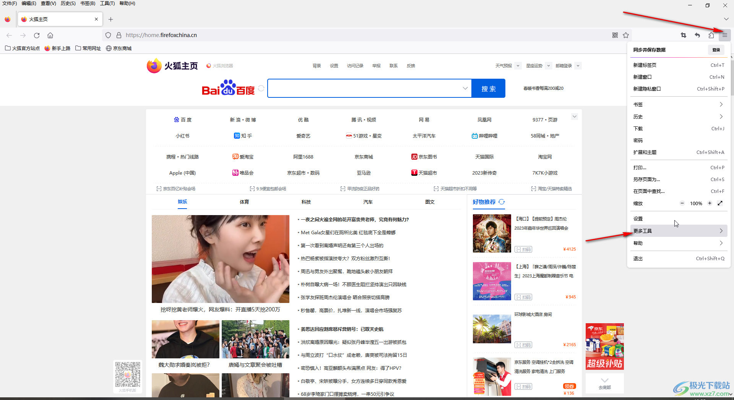Viewport: 734px width, 400px height.
Task: Open the 天猫超市 site link
Action: (x=424, y=173)
